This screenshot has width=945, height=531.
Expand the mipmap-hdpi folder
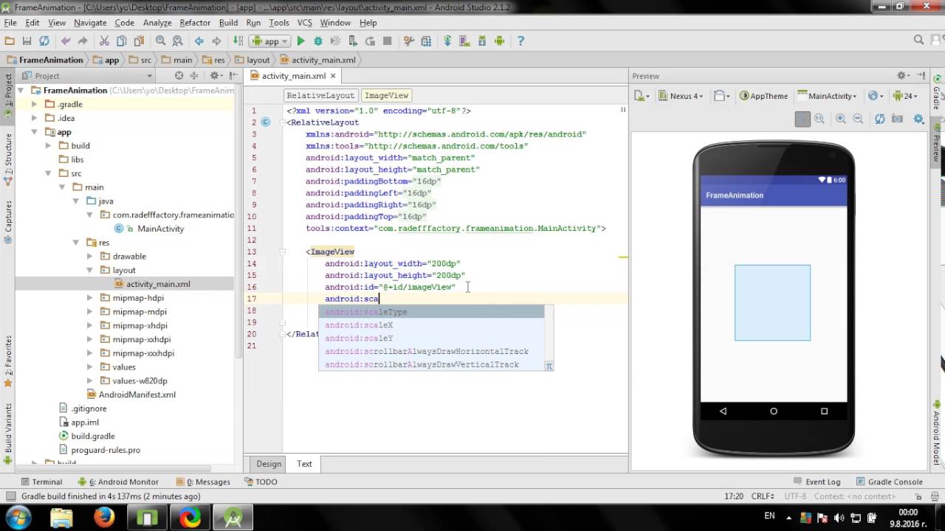click(90, 298)
